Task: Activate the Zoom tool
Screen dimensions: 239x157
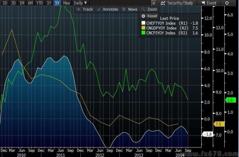Action: (149, 10)
